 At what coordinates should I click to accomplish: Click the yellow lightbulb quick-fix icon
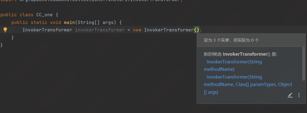[x=5, y=30]
